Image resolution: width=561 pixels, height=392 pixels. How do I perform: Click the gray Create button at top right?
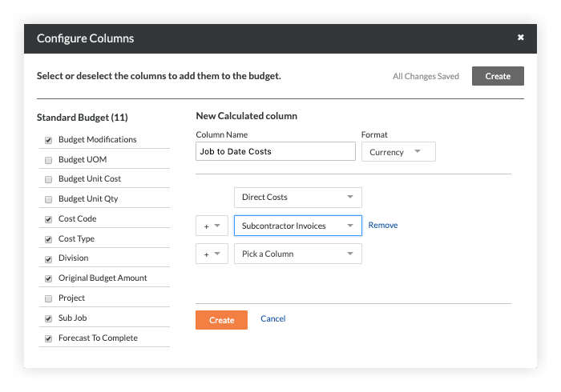[x=498, y=76]
